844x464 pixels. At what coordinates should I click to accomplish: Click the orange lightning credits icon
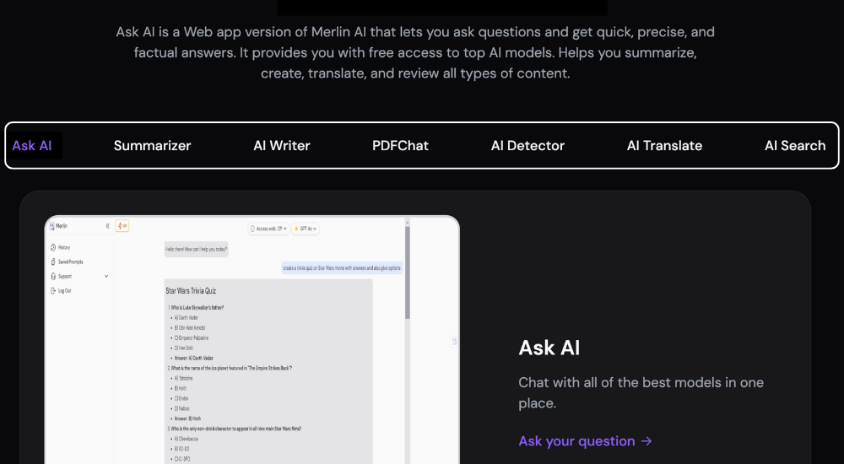pyautogui.click(x=122, y=226)
